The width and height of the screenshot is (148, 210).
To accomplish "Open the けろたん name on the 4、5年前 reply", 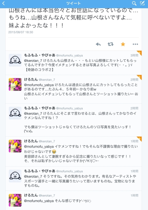I will [x=31, y=80].
